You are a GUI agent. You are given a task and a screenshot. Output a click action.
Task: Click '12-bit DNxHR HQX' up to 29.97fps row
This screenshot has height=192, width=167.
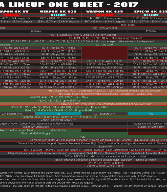pos(83,110)
